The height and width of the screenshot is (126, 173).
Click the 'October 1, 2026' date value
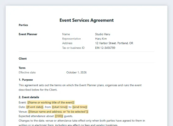pyautogui.click(x=77, y=73)
